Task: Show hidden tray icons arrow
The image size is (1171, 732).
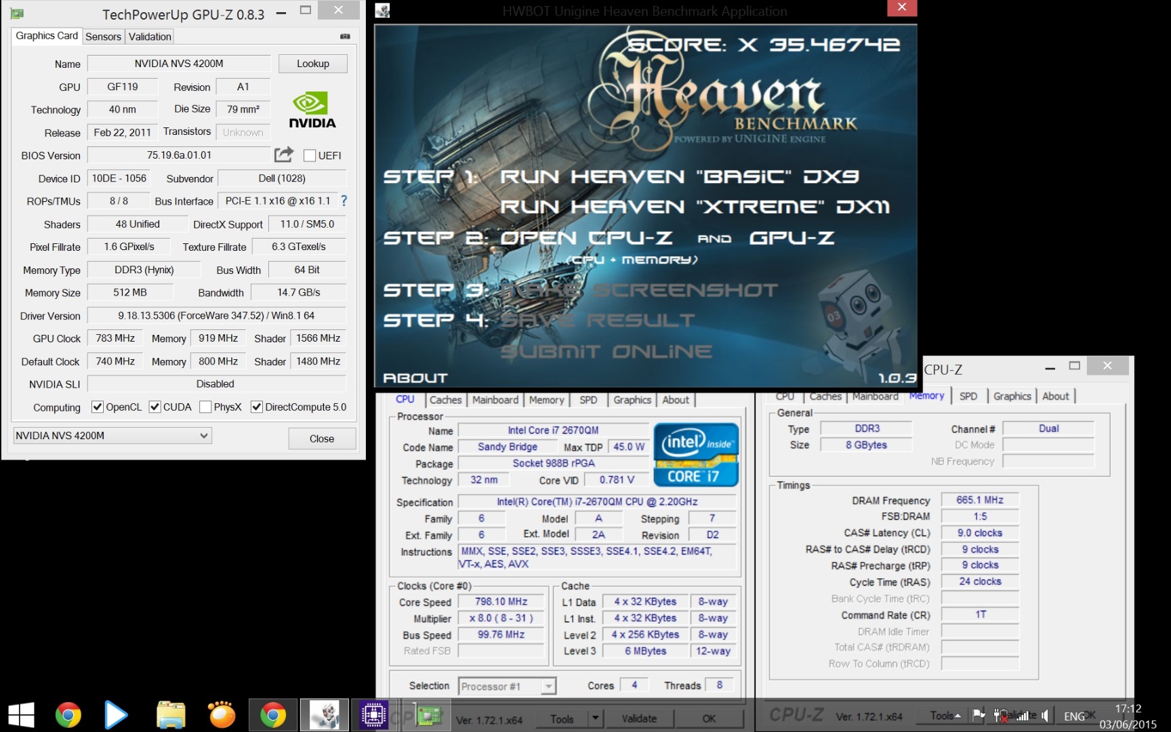Action: tap(958, 716)
